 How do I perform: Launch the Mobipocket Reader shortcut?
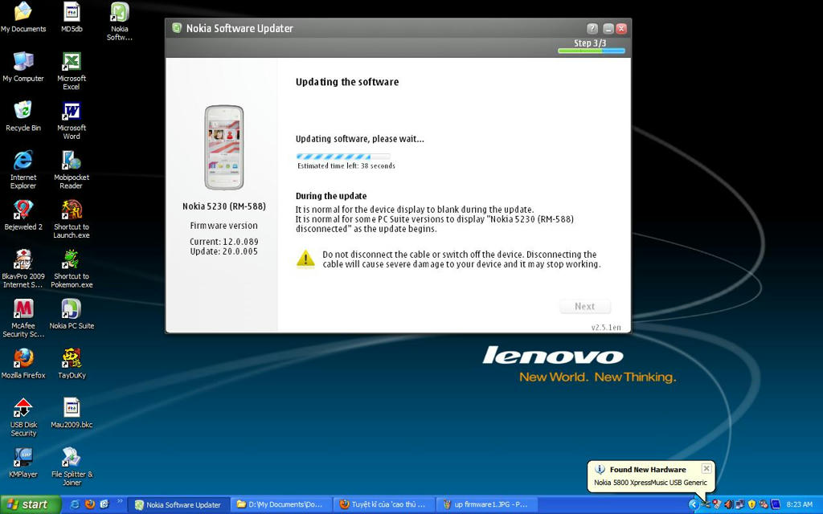coord(72,170)
